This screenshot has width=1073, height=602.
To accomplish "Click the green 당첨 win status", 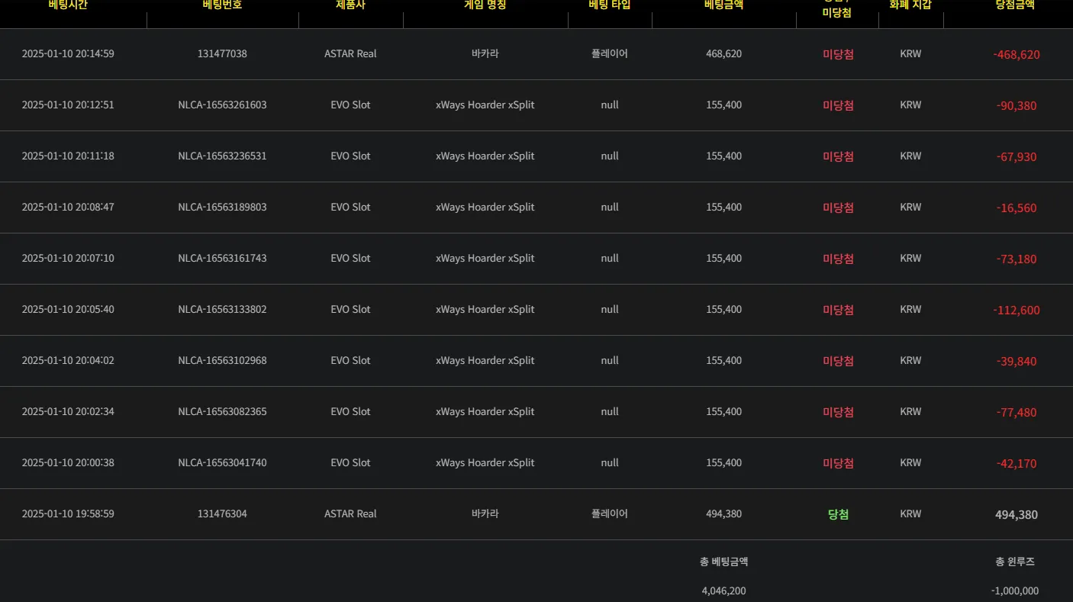I will [838, 514].
